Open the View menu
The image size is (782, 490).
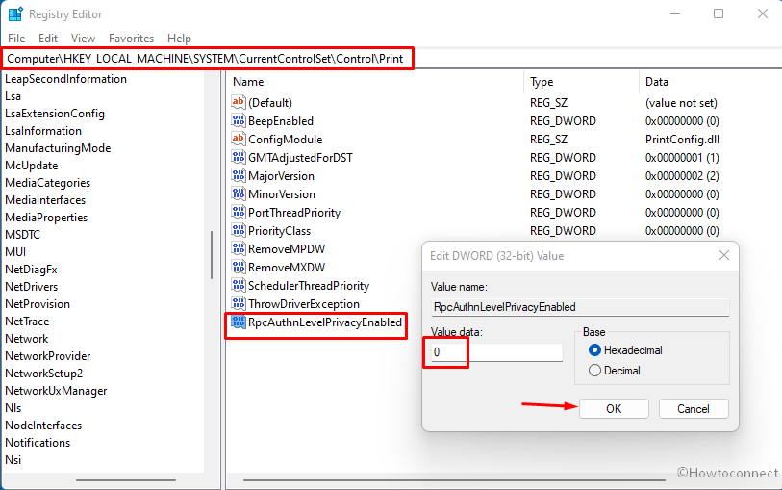83,39
